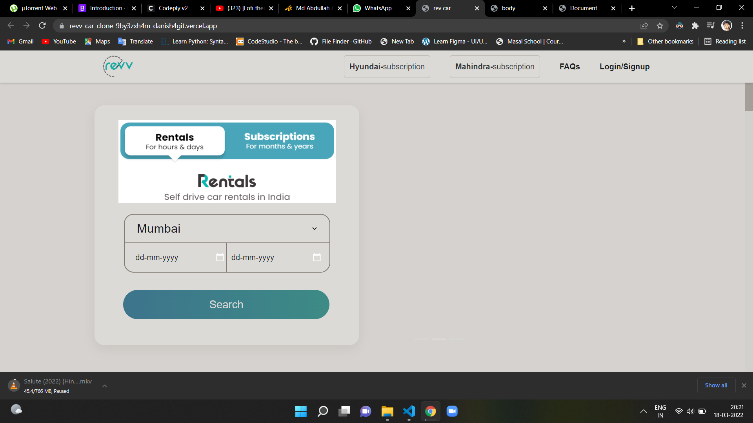Open the Chrome profile avatar
Screen dimensions: 753x423
[726, 26]
